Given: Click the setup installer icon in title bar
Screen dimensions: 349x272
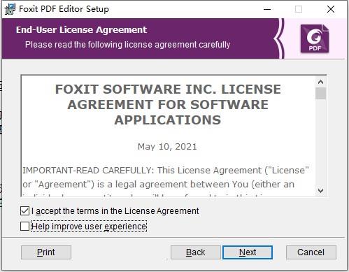Looking at the screenshot, I should coord(10,9).
